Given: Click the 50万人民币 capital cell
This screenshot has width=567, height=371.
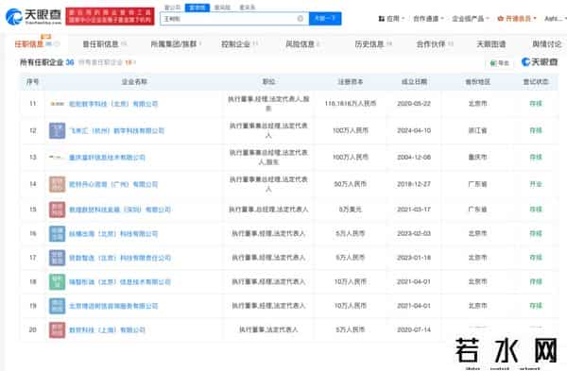Looking at the screenshot, I should [x=350, y=184].
